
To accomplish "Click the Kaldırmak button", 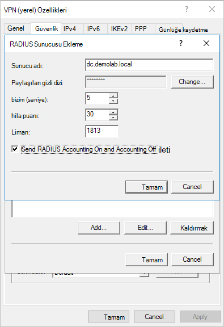I will click(x=192, y=228).
